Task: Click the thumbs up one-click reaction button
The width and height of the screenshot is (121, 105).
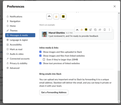Action: [x=56, y=17]
